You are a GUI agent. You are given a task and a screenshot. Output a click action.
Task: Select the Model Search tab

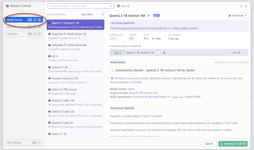coord(15,20)
